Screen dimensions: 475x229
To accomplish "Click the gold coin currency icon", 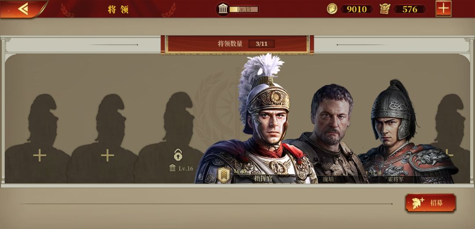I will [x=332, y=9].
